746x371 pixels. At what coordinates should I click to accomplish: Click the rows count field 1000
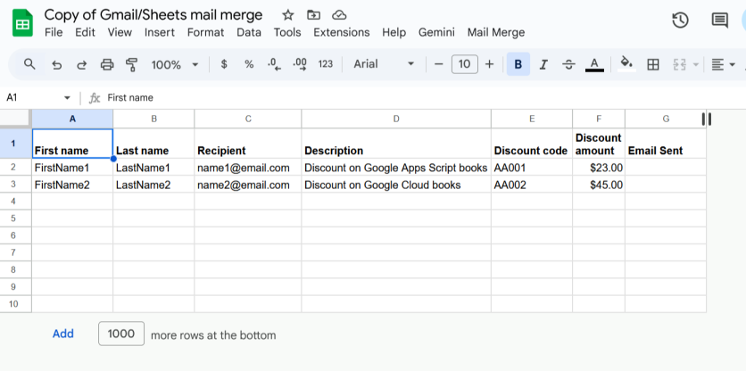pyautogui.click(x=121, y=334)
